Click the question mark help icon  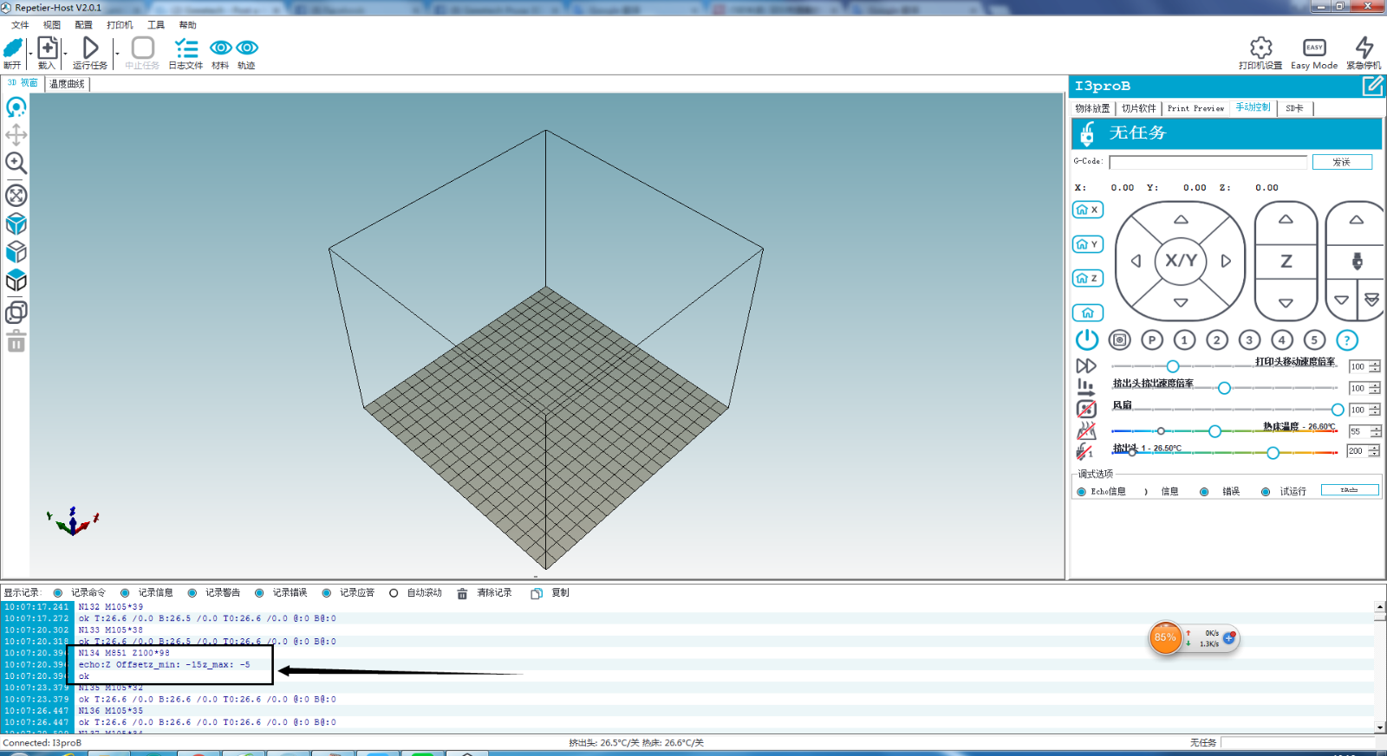pyautogui.click(x=1347, y=340)
